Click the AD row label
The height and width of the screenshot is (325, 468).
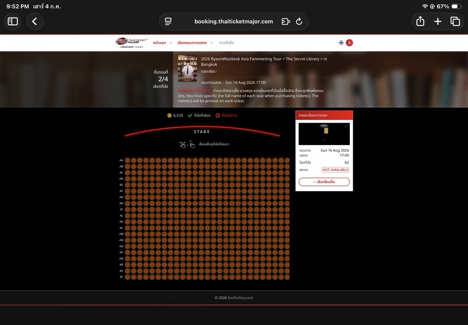pyautogui.click(x=121, y=178)
